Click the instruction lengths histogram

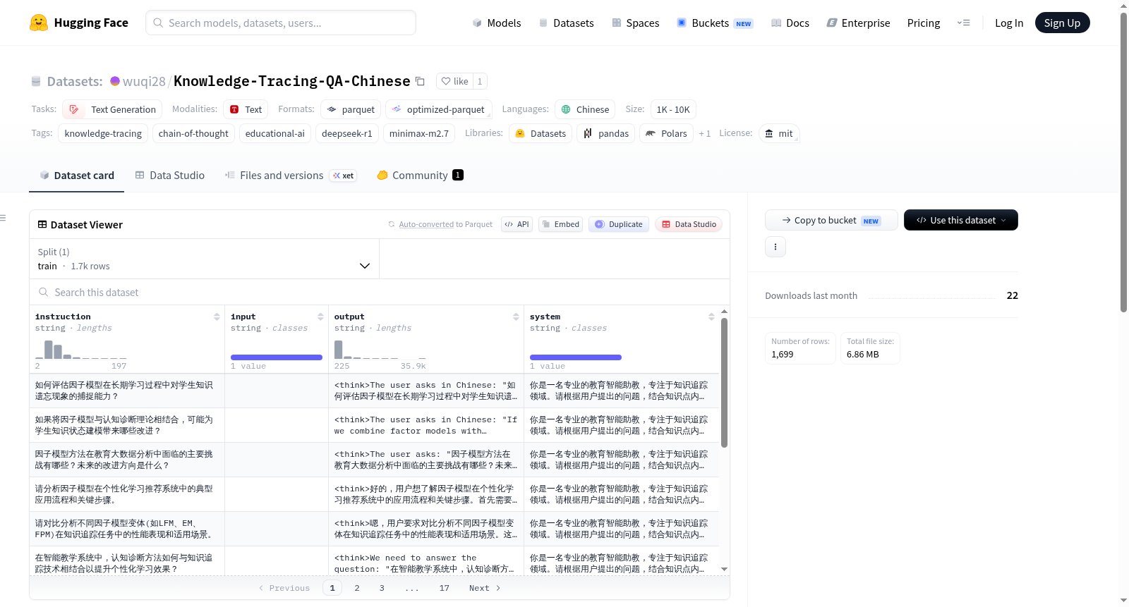[x=80, y=349]
